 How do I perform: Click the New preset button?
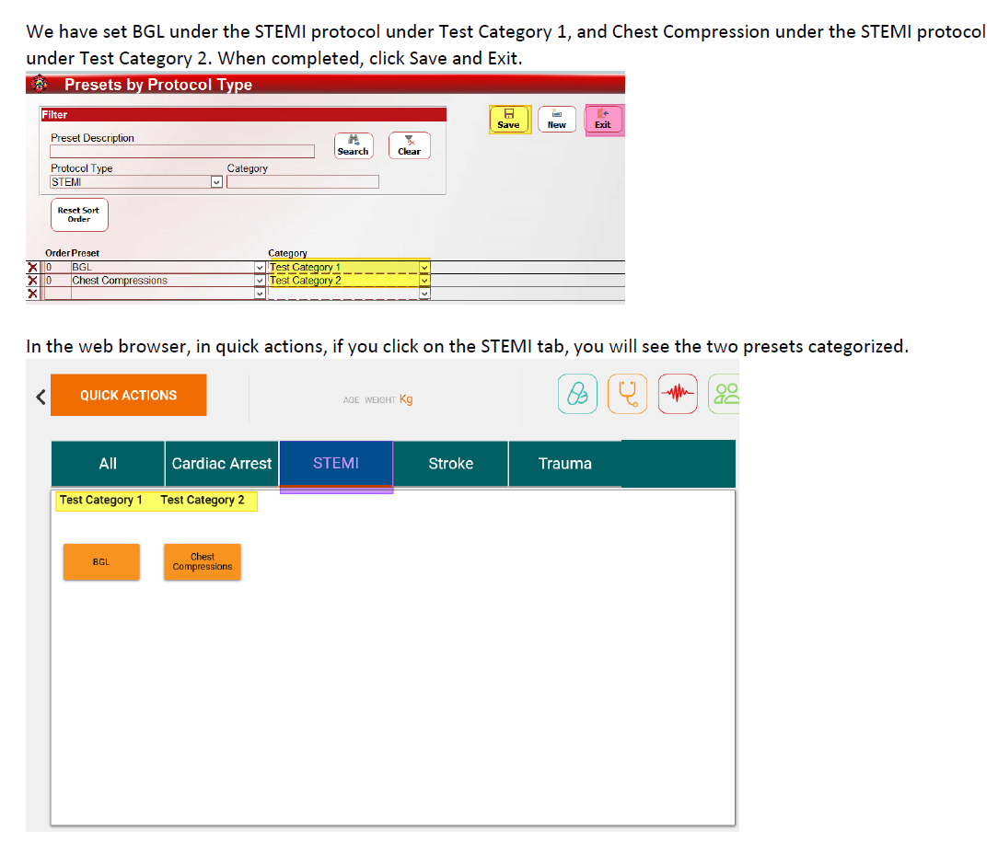pos(556,119)
